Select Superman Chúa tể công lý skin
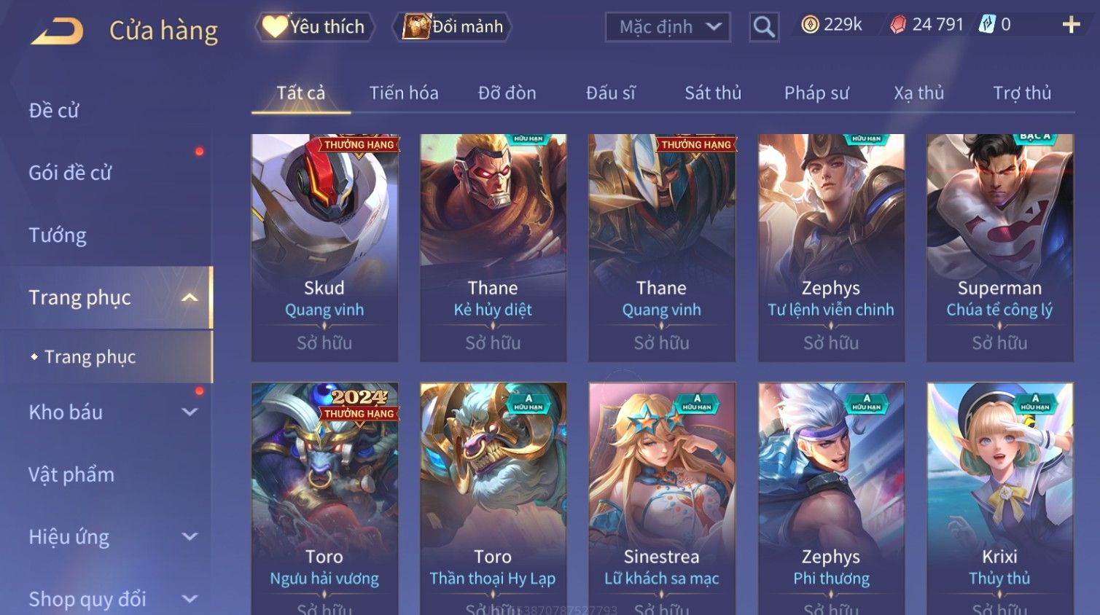The height and width of the screenshot is (615, 1100). [x=999, y=248]
